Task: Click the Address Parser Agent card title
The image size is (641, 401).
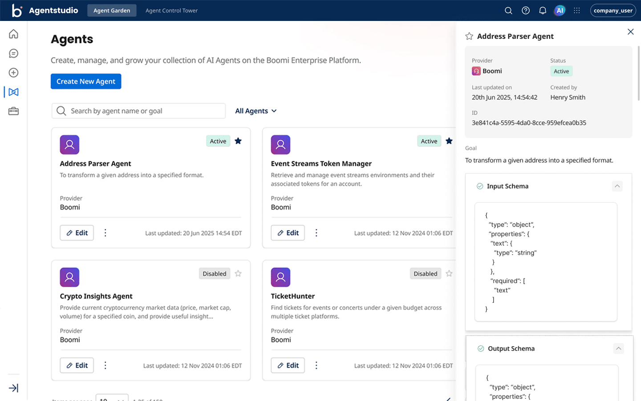Action: click(96, 164)
